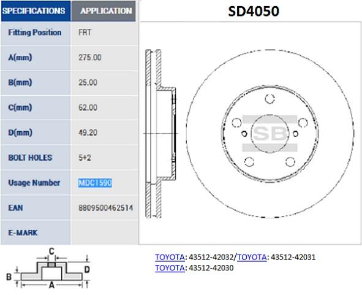The width and height of the screenshot is (362, 295).
Task: Select the 5+2 bolt holes value
Action: click(85, 158)
